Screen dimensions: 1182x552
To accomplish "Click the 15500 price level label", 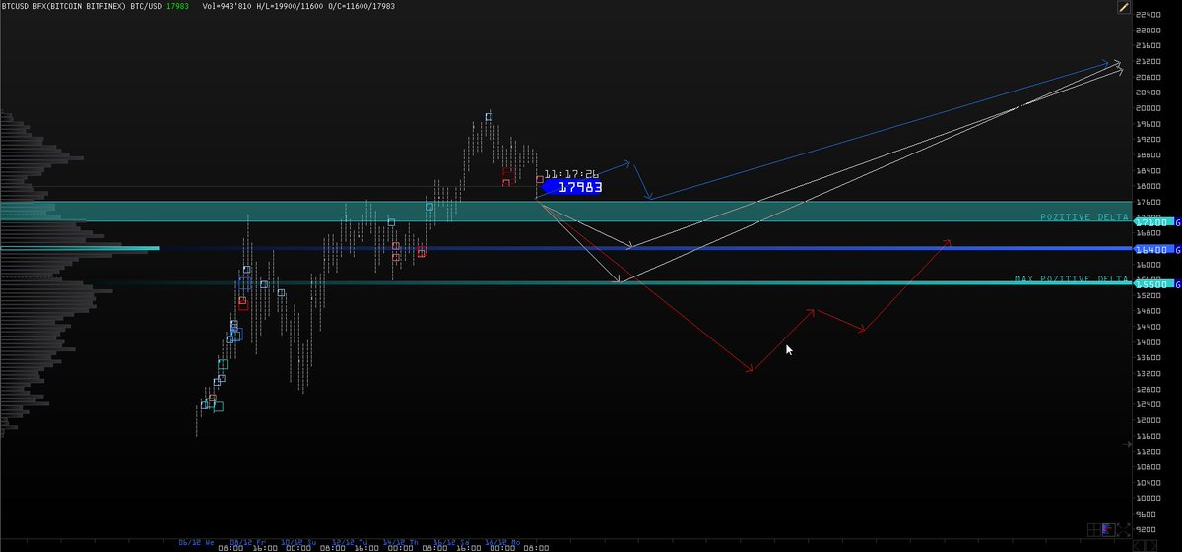I will 1153,283.
